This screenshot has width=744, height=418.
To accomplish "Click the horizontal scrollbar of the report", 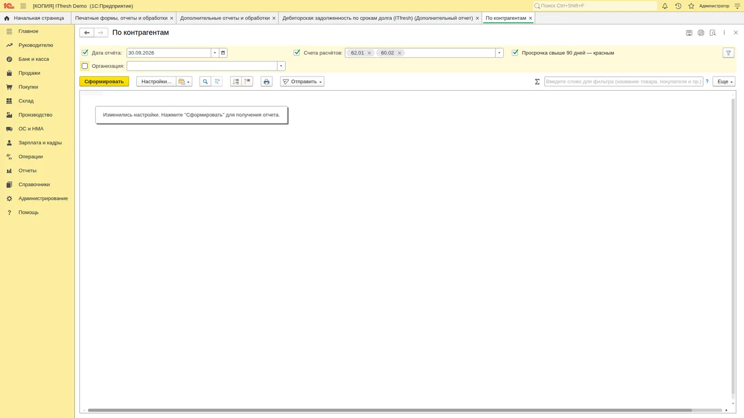I will pos(390,410).
